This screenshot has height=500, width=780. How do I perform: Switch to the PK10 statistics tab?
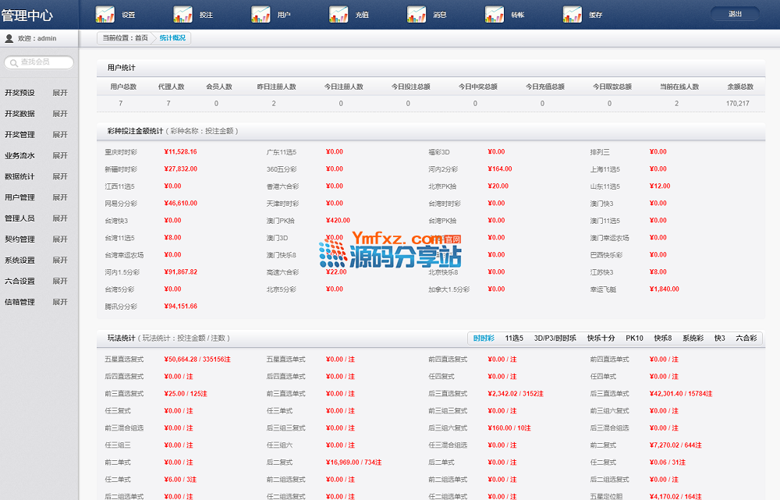point(634,339)
